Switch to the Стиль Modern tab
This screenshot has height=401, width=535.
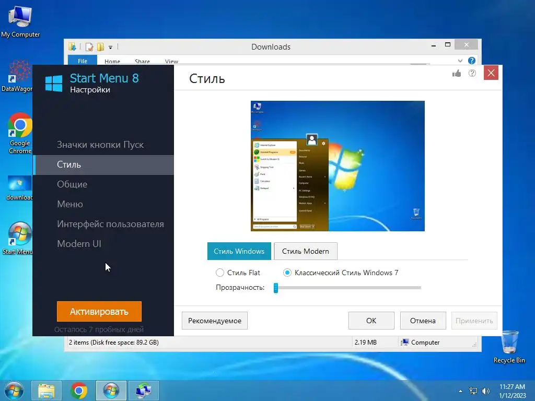click(305, 251)
